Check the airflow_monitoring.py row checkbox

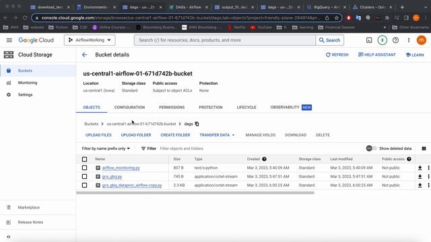[84, 167]
